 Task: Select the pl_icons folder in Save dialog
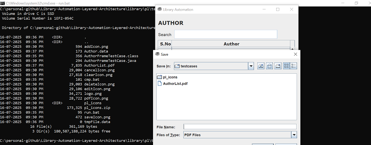pyautogui.click(x=167, y=77)
